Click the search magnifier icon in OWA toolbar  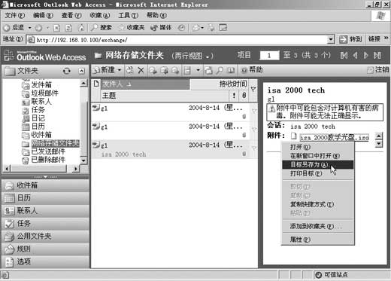coord(220,70)
